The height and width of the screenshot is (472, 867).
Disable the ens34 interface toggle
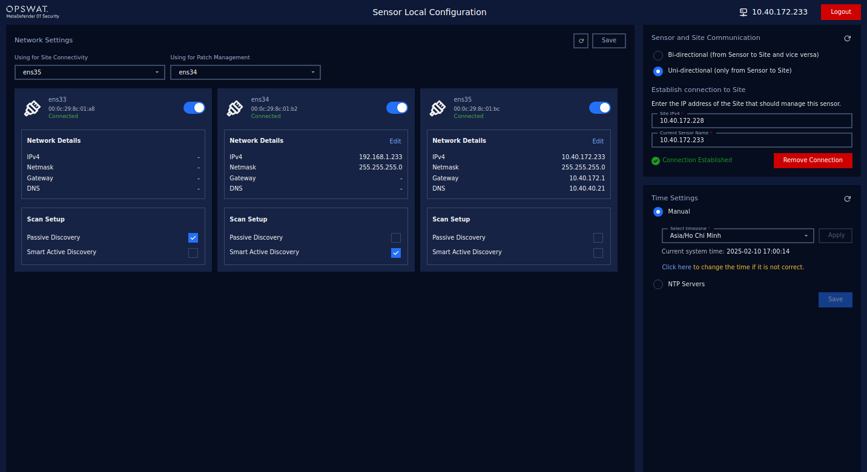397,108
